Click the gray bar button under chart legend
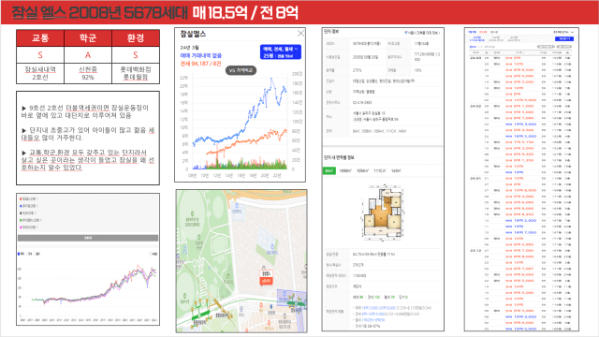 (x=88, y=238)
